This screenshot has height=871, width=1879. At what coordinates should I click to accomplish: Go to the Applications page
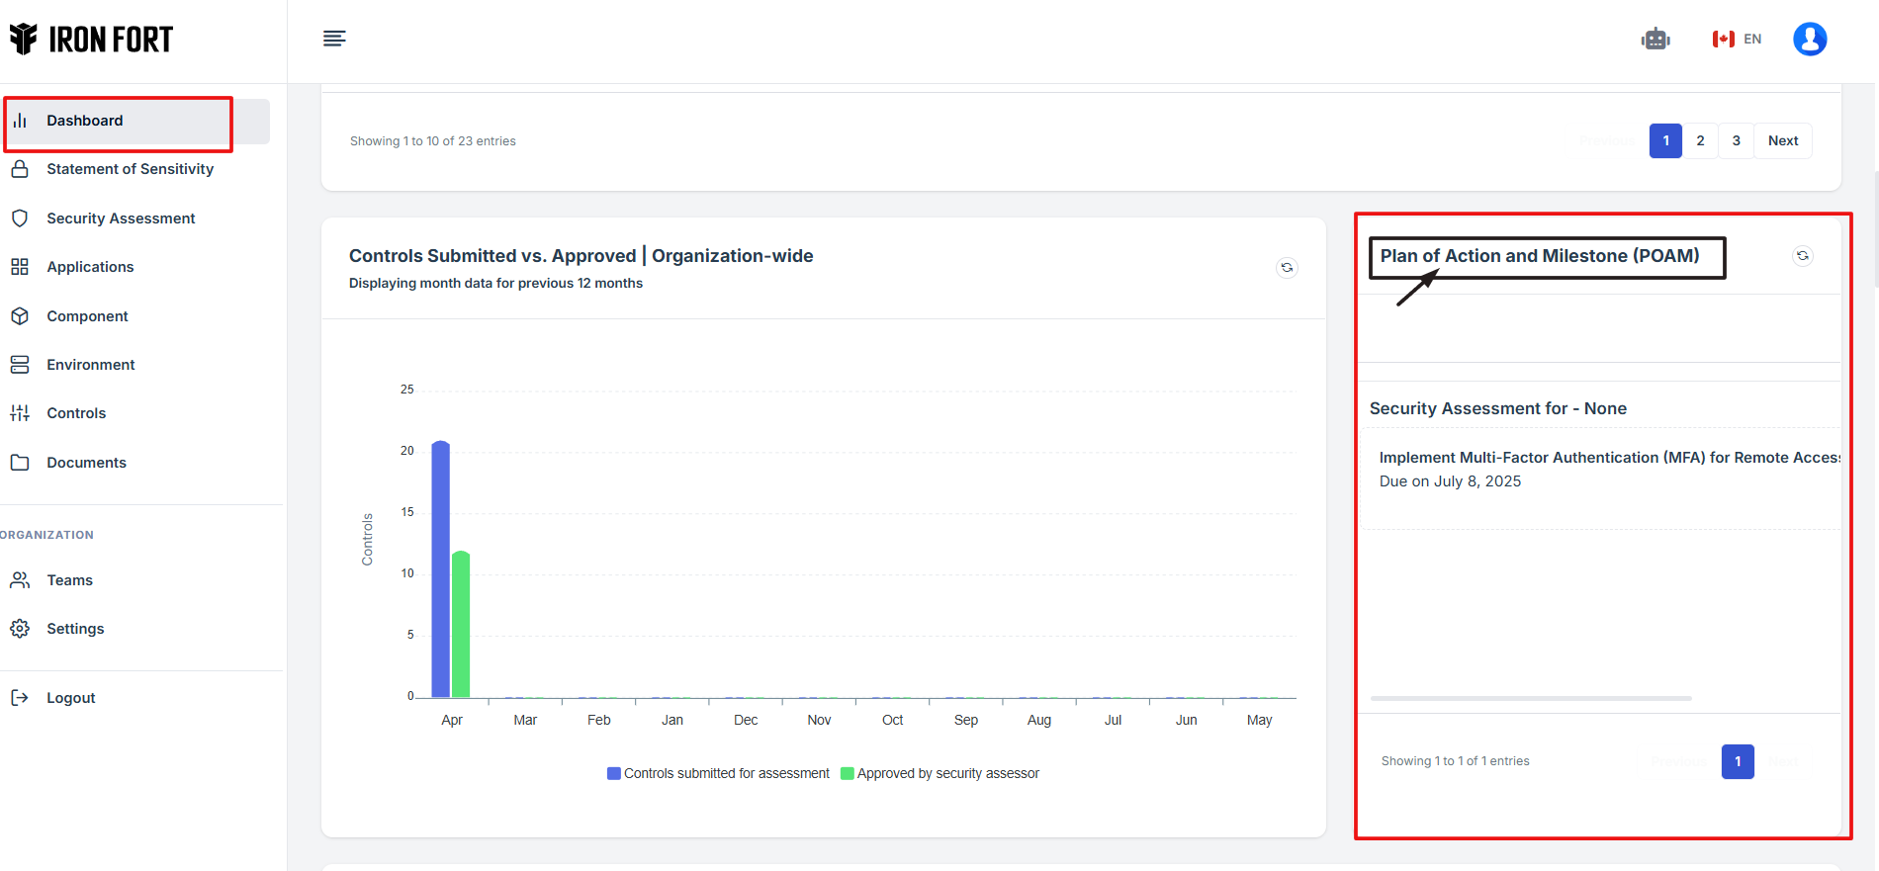pyautogui.click(x=90, y=267)
